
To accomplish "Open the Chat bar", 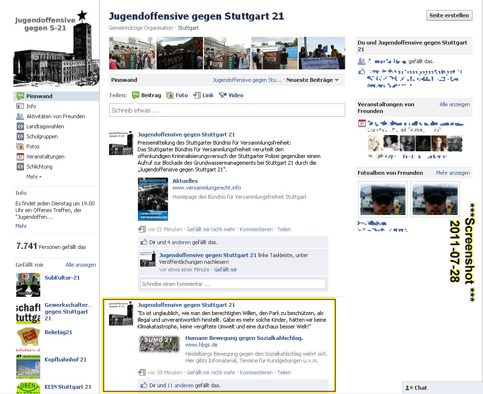I will tap(443, 388).
